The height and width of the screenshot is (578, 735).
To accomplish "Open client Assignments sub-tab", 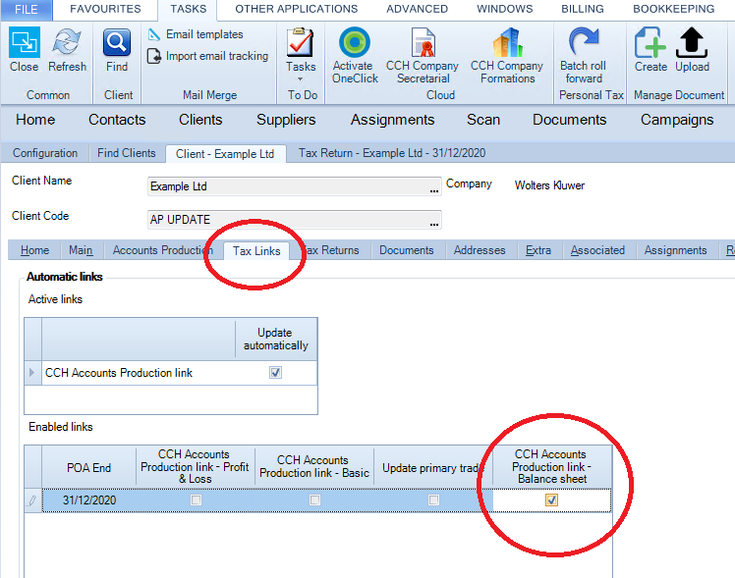I will 675,250.
